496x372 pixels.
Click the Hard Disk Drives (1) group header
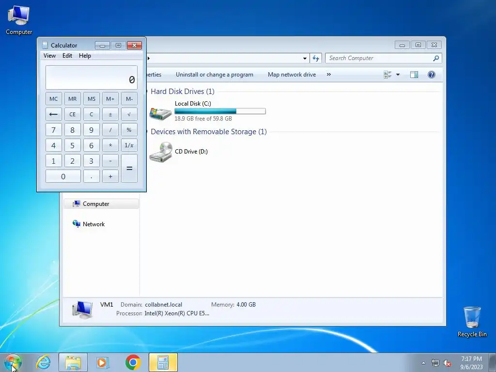click(x=183, y=92)
